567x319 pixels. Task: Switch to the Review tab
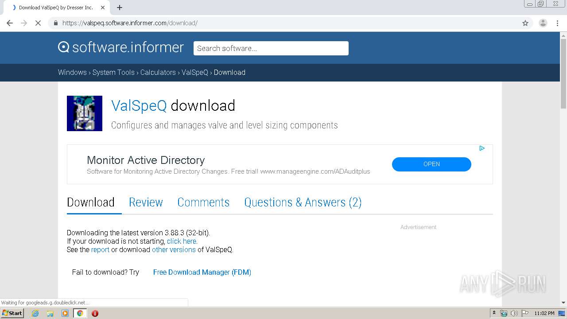146,202
